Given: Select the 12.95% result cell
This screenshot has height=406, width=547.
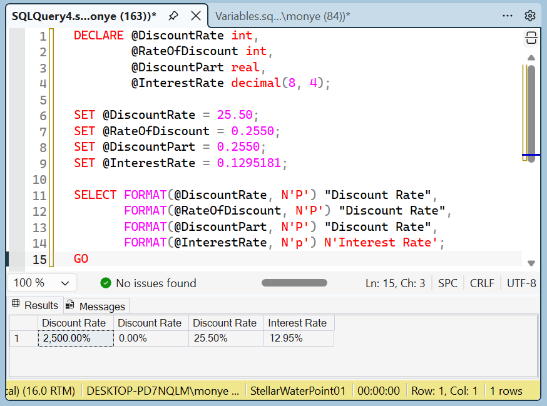Looking at the screenshot, I should pyautogui.click(x=299, y=338).
